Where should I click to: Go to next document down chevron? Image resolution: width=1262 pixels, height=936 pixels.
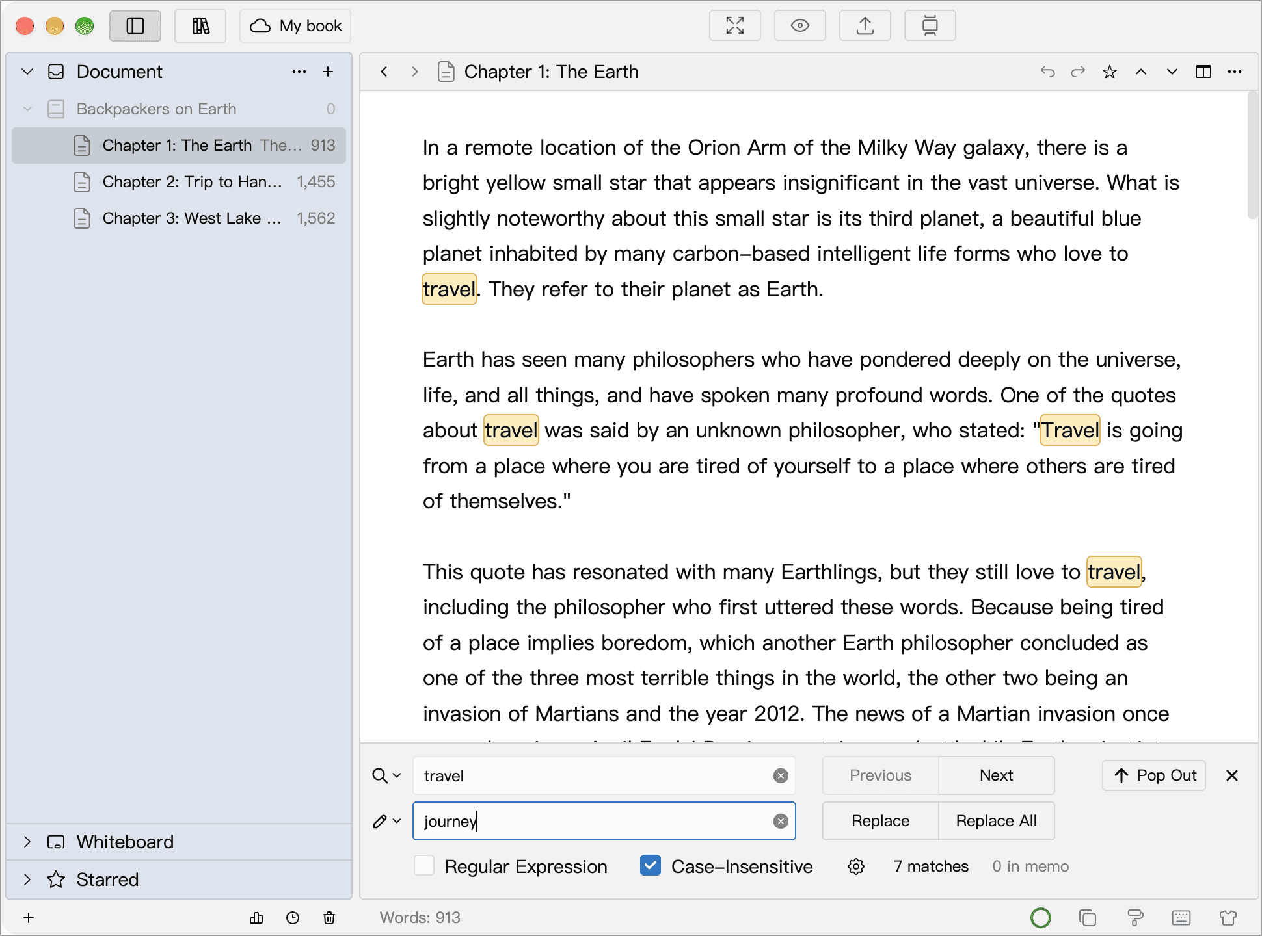pyautogui.click(x=1172, y=71)
